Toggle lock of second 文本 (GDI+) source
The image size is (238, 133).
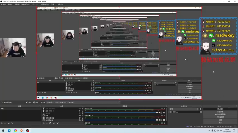82,111
